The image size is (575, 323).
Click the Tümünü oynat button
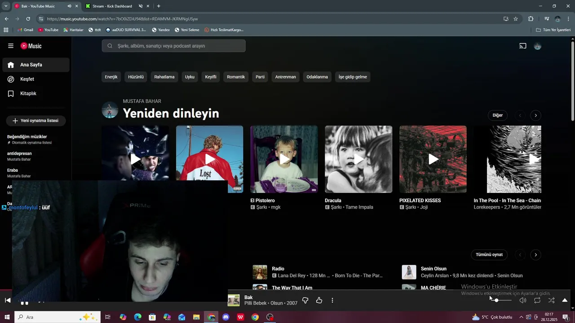pyautogui.click(x=489, y=254)
